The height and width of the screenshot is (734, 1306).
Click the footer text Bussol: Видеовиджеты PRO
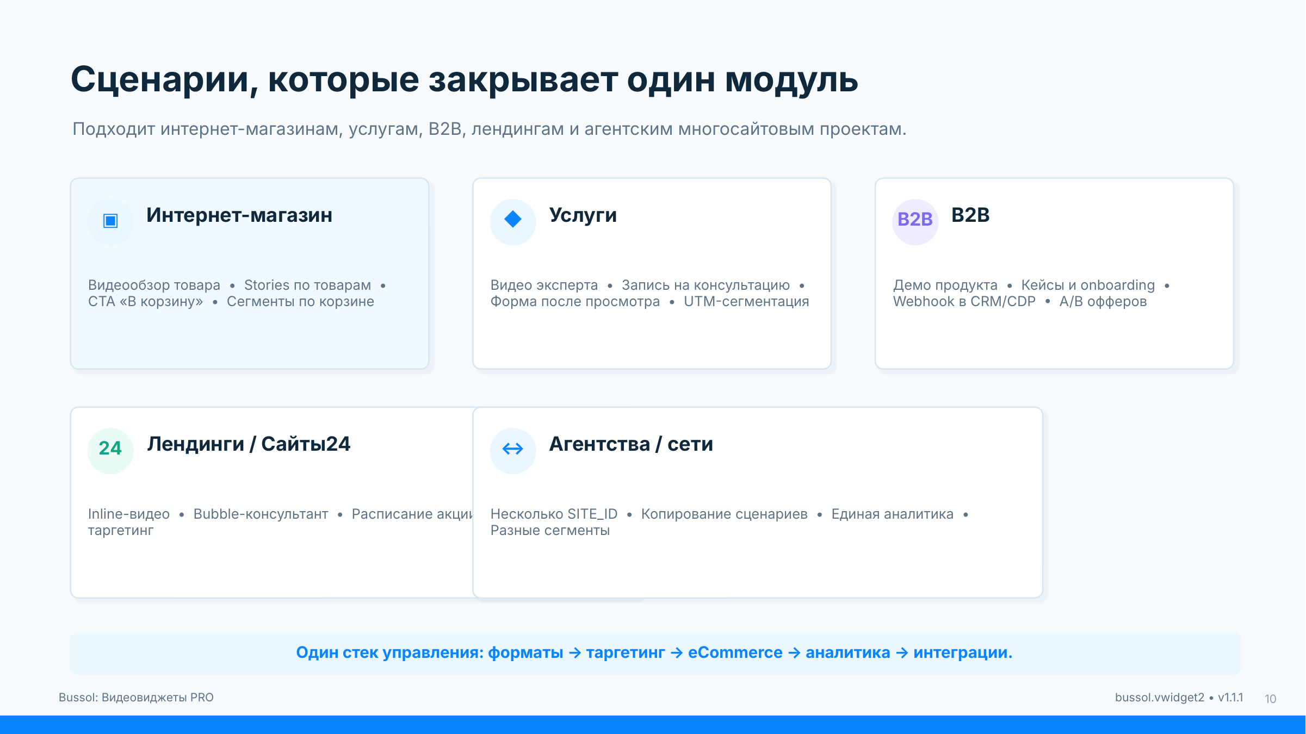tap(136, 698)
